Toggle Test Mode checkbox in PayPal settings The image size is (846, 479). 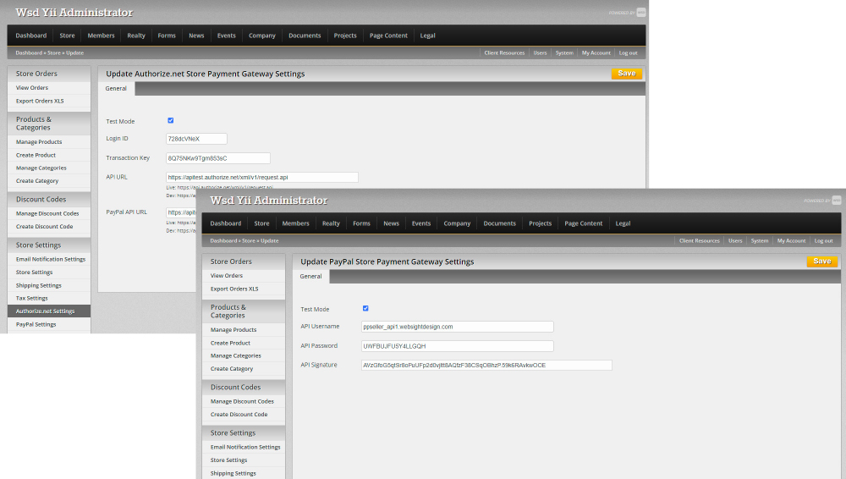365,308
